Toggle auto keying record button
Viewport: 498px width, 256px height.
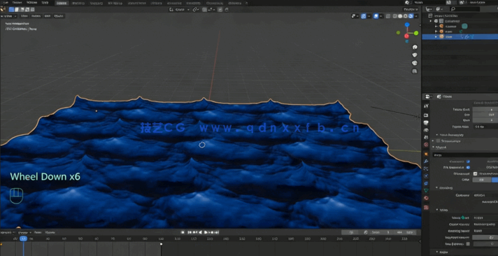(x=183, y=232)
